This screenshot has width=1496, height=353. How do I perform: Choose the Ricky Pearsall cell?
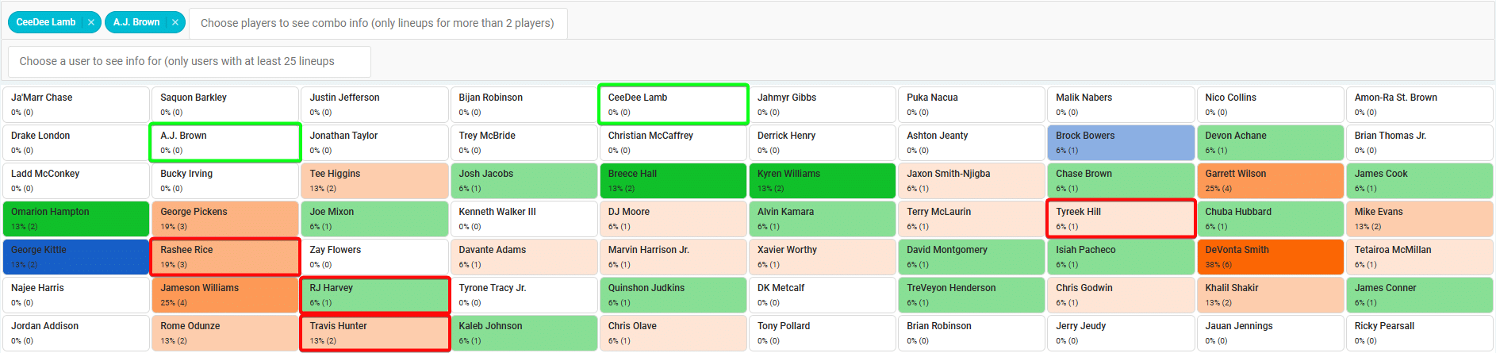[x=1419, y=333]
